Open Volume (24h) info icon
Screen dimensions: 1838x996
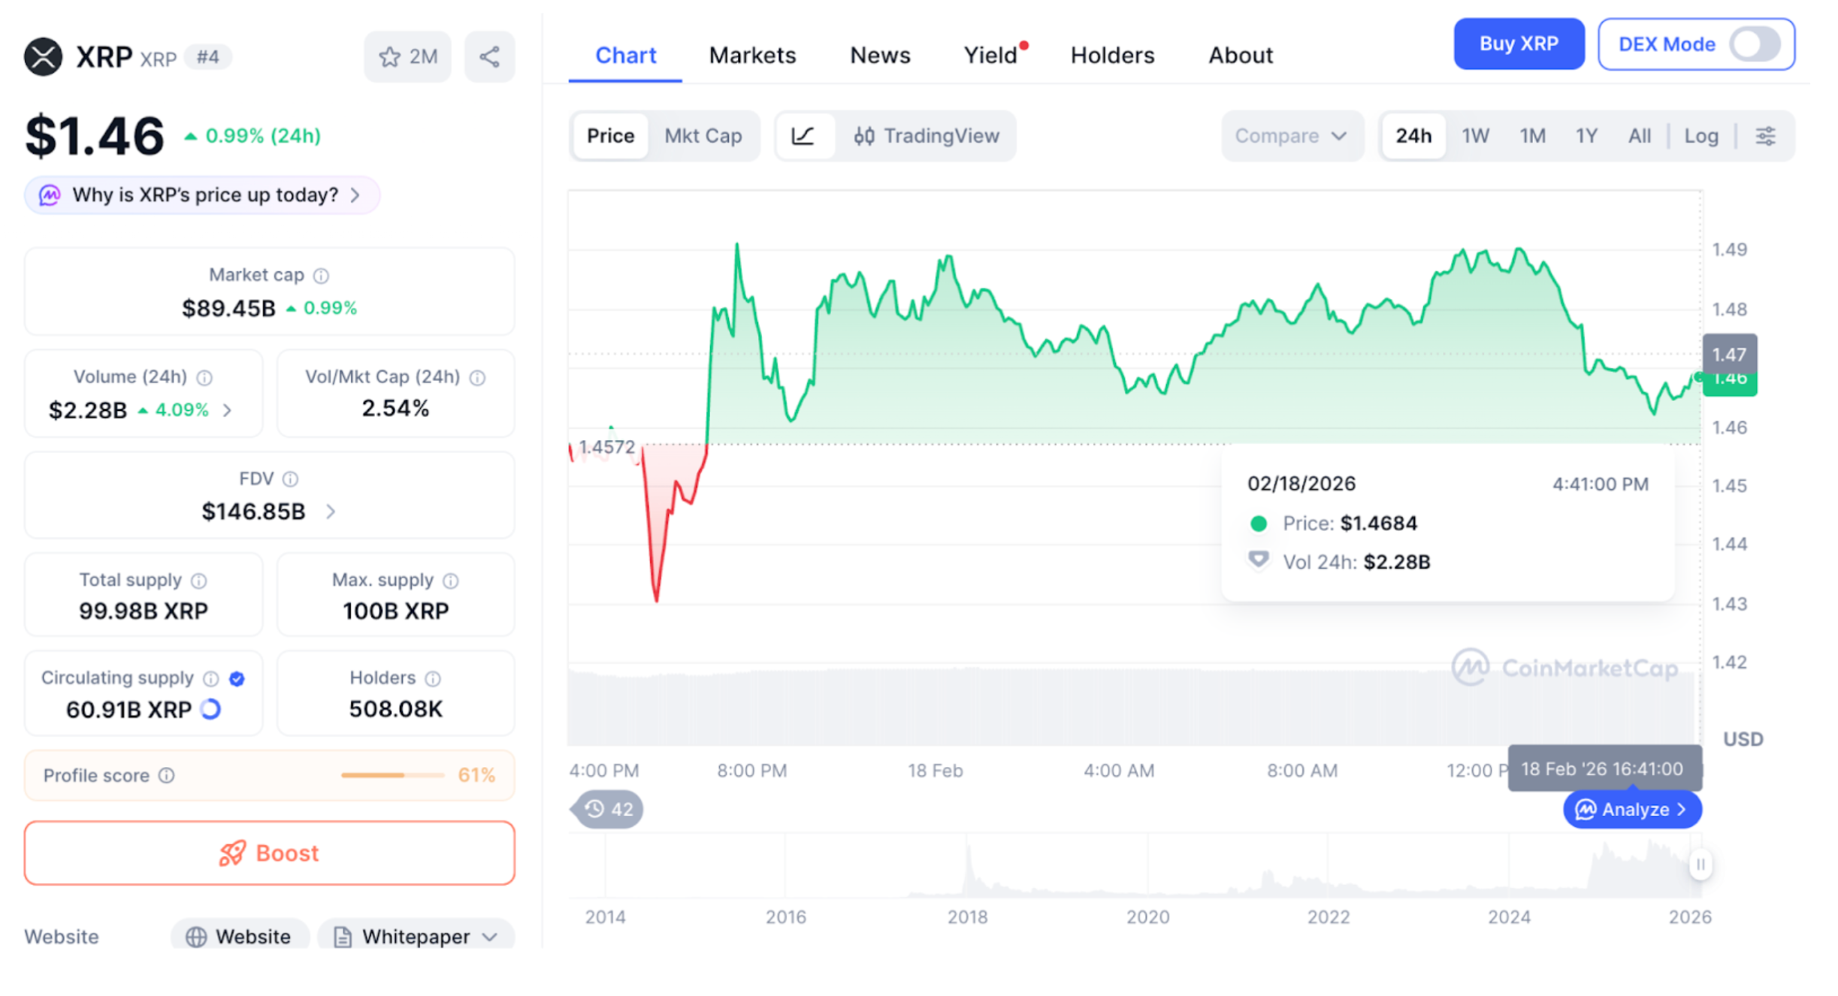coord(204,377)
